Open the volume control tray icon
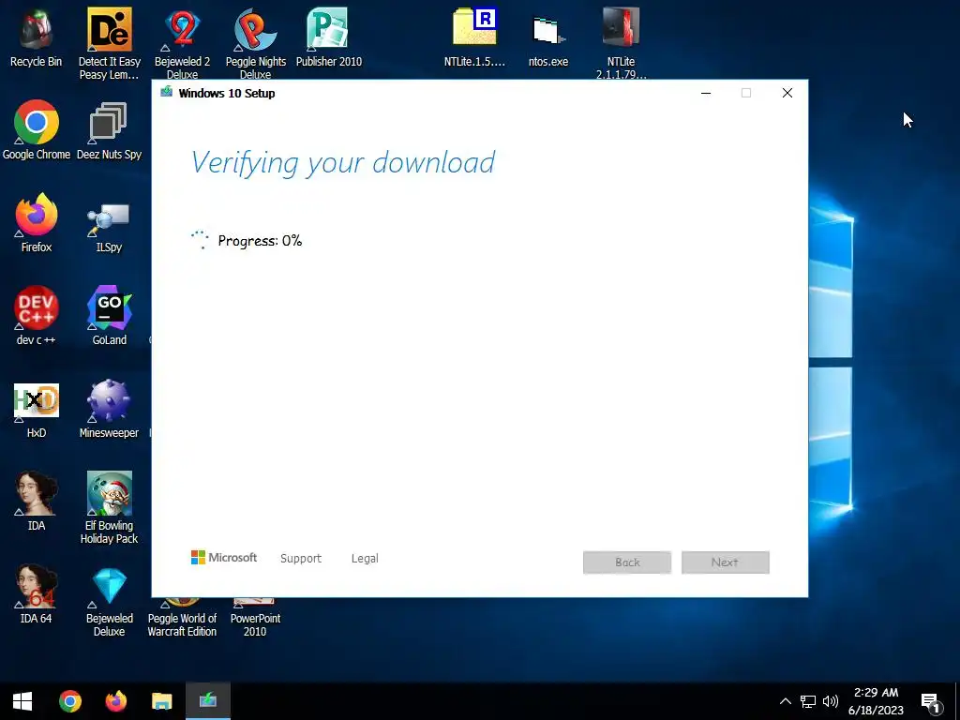The width and height of the screenshot is (960, 720). click(x=831, y=701)
